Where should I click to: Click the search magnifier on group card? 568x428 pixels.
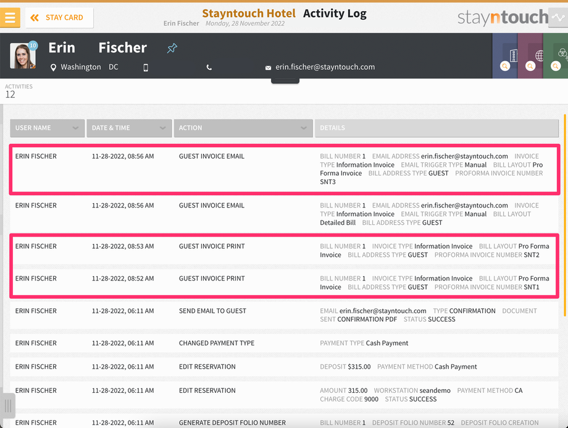556,66
